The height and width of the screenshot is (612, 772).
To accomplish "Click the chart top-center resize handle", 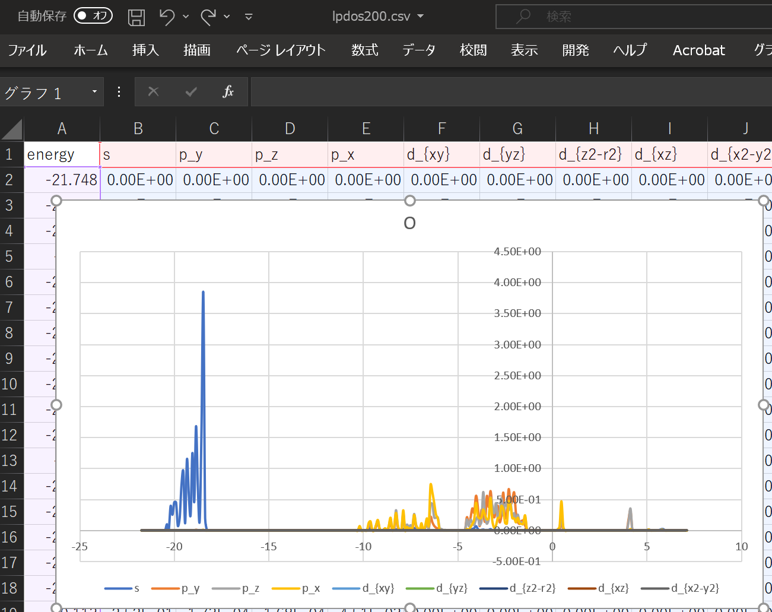I will pyautogui.click(x=410, y=201).
